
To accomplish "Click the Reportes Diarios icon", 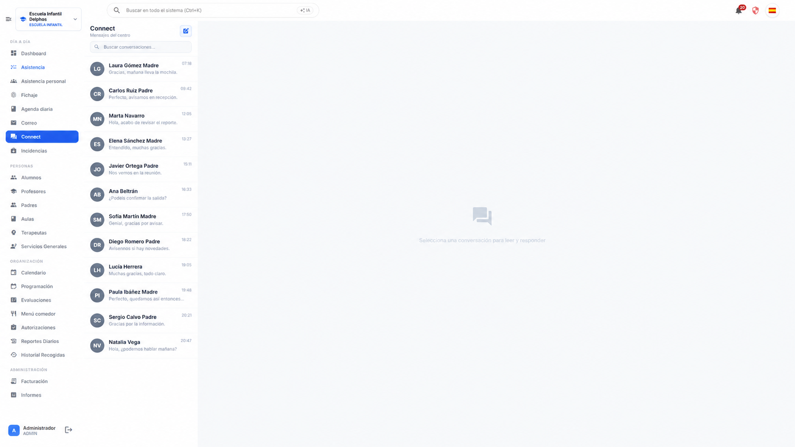I will click(x=14, y=342).
